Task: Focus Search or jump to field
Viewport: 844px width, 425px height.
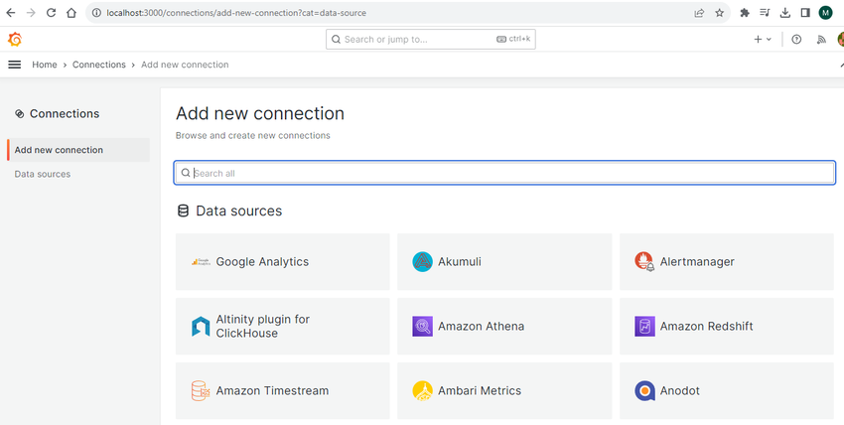Action: (x=431, y=40)
